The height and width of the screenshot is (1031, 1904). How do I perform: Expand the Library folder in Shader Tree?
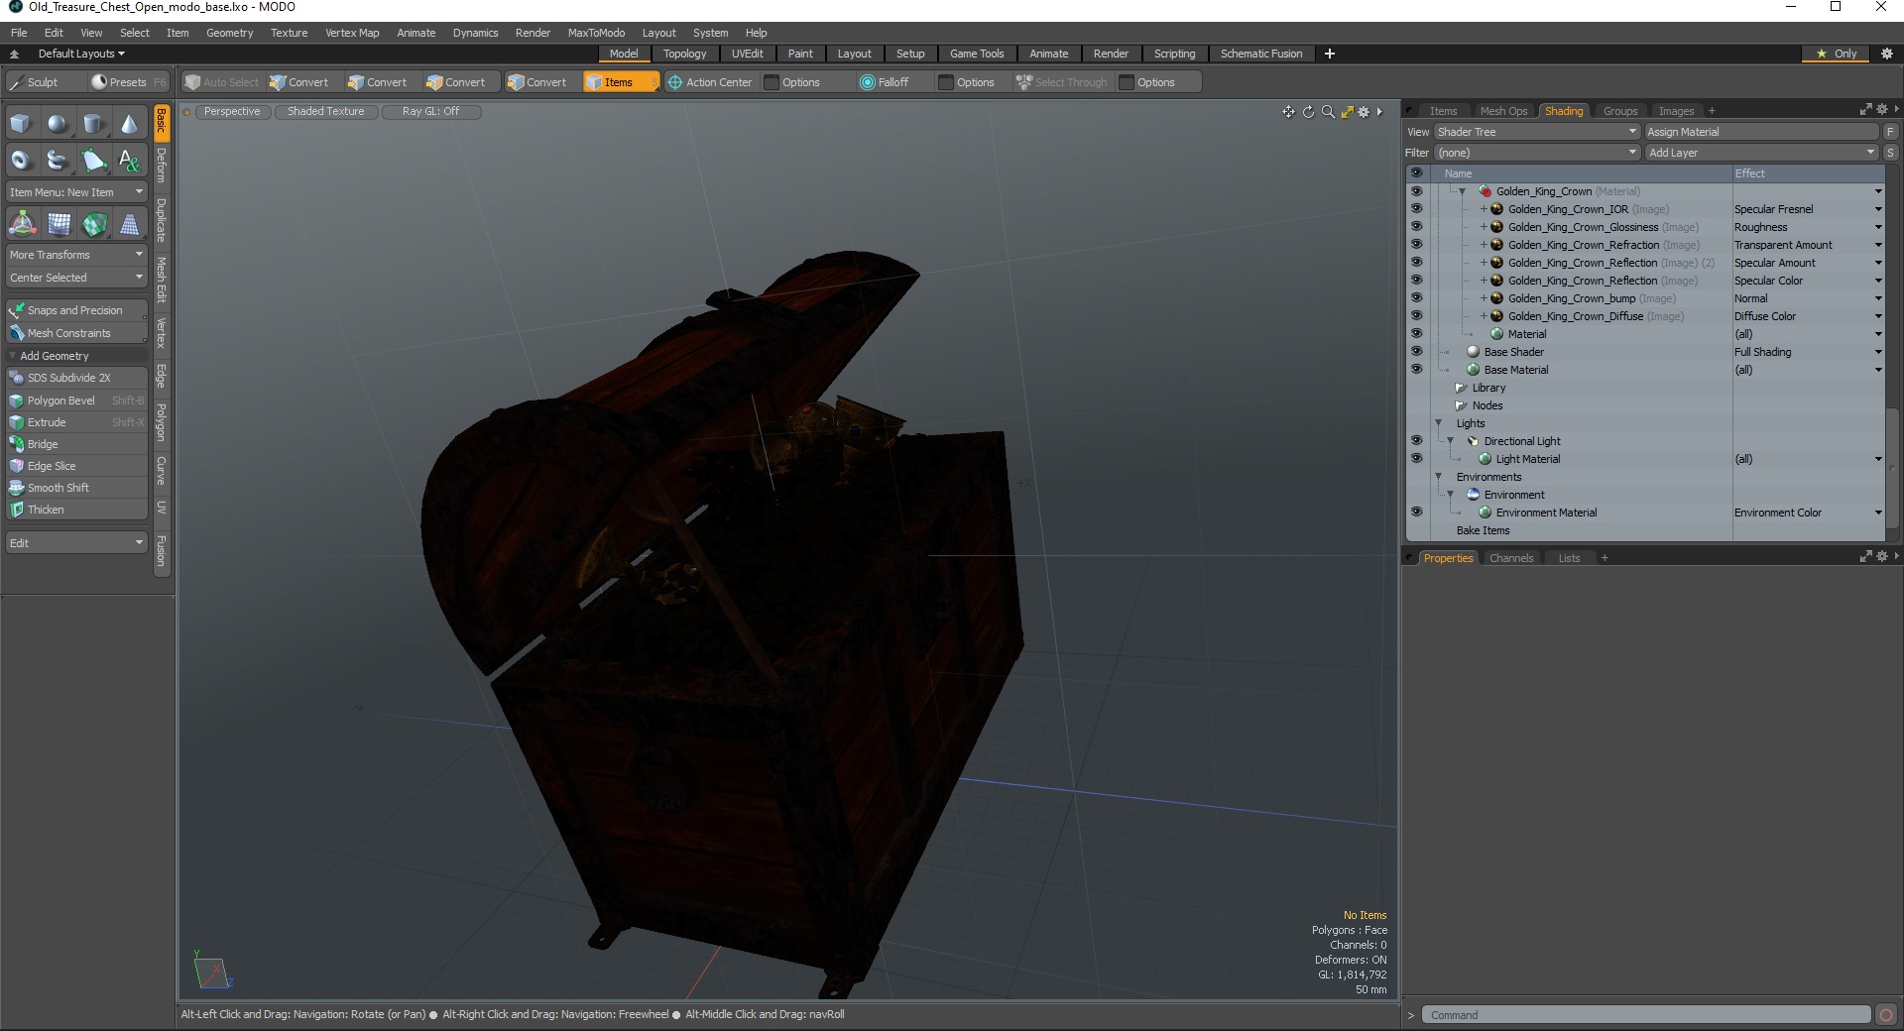click(1460, 388)
